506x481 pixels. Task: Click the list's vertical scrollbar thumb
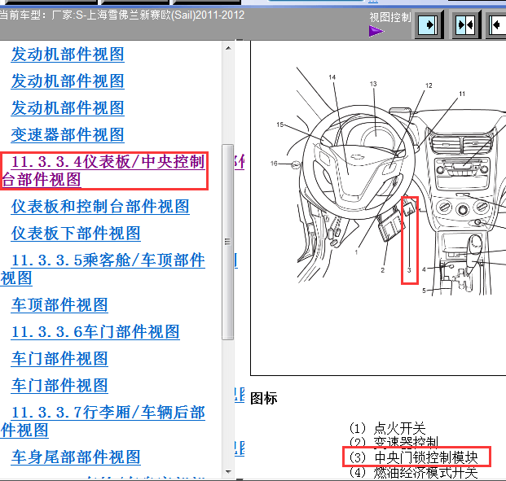[228, 242]
